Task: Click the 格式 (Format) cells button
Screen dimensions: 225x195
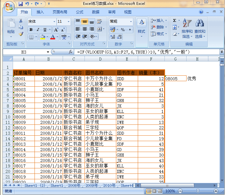Action: [158, 34]
